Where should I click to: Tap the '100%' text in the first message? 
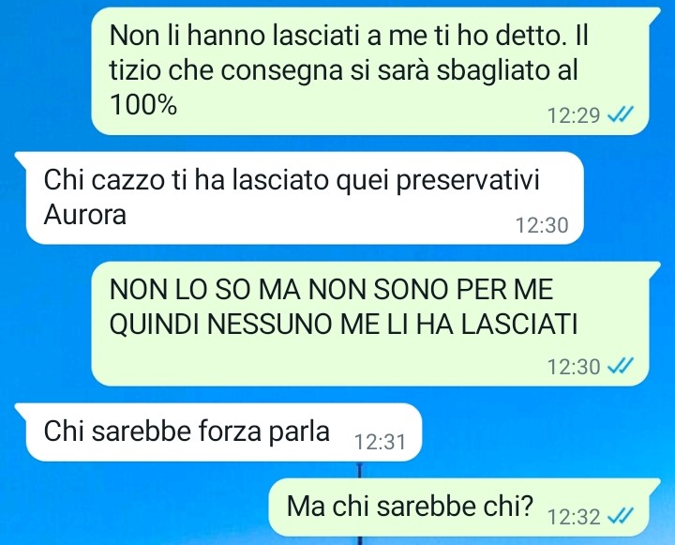point(143,104)
